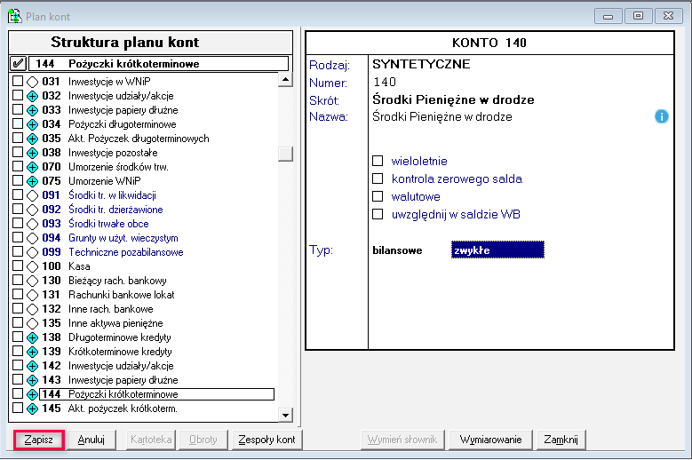The width and height of the screenshot is (692, 460).
Task: Click the diamond icon for 135 Inne aktywa pieniężne
Action: pyautogui.click(x=33, y=323)
